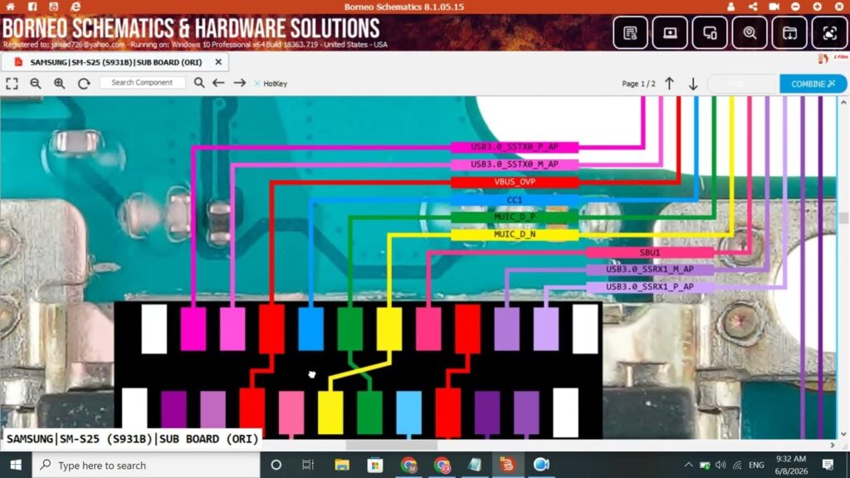Show hidden system tray icons chevron

pos(688,465)
